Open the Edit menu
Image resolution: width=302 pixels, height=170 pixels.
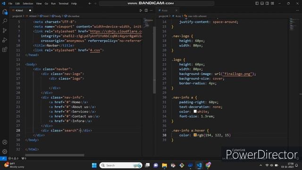click(17, 3)
